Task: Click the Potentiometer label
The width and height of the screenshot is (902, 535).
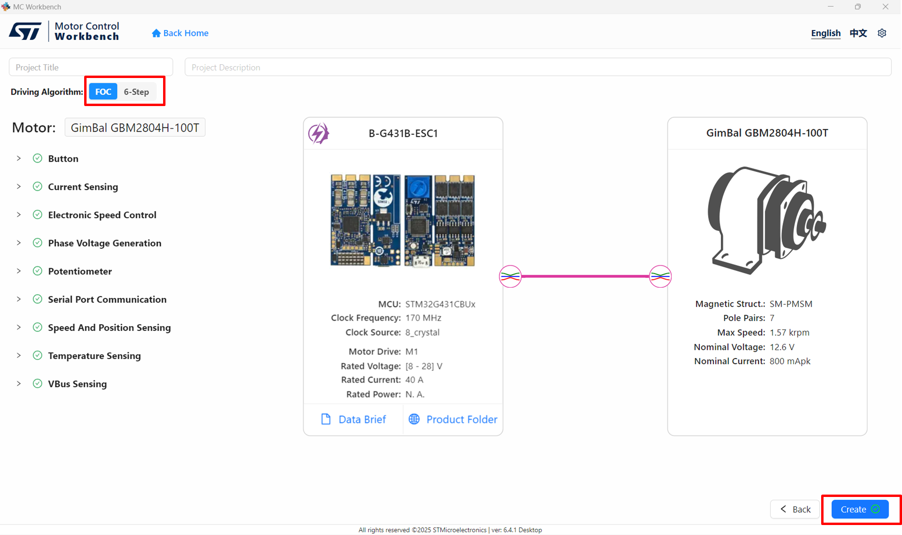Action: click(80, 271)
